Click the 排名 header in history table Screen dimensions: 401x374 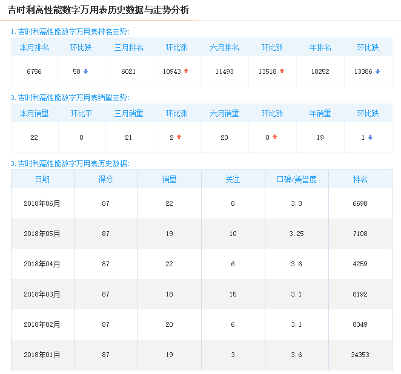pos(360,179)
